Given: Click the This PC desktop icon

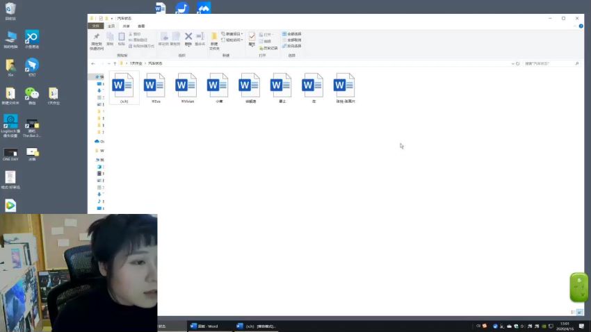Looking at the screenshot, I should tap(10, 39).
